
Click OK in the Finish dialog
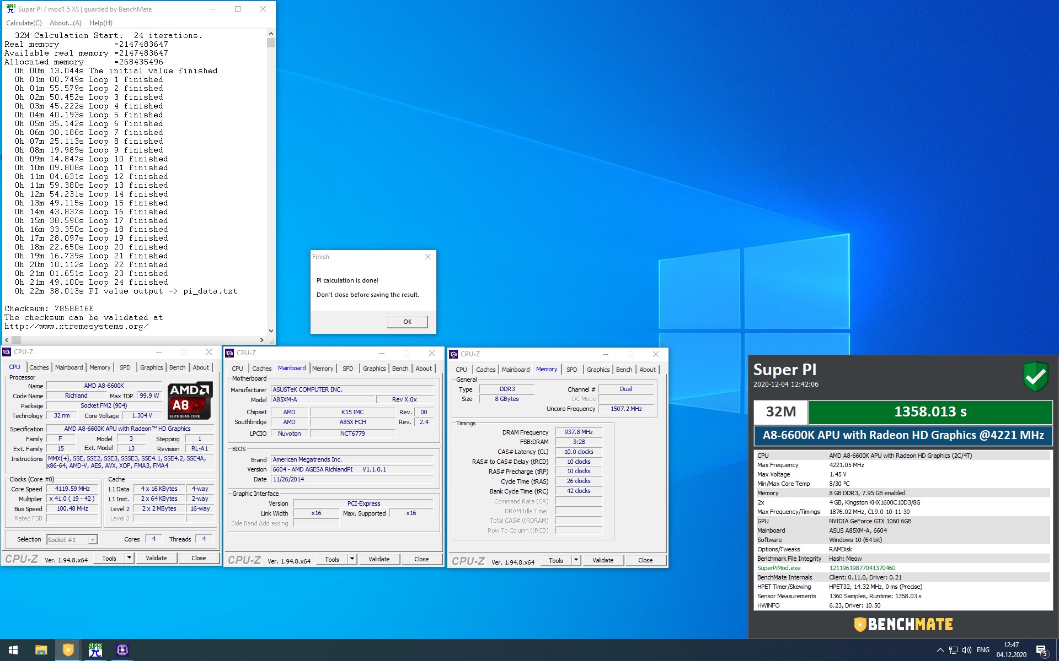click(x=407, y=322)
